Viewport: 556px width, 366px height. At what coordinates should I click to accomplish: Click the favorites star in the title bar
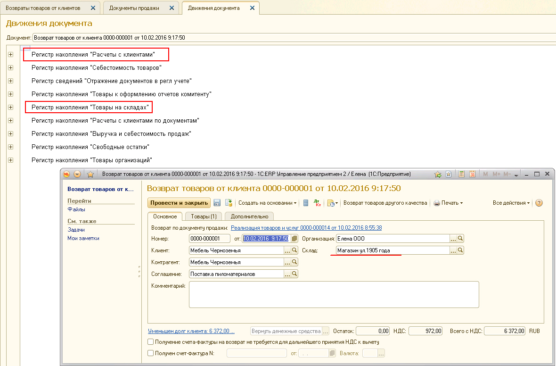pos(90,175)
